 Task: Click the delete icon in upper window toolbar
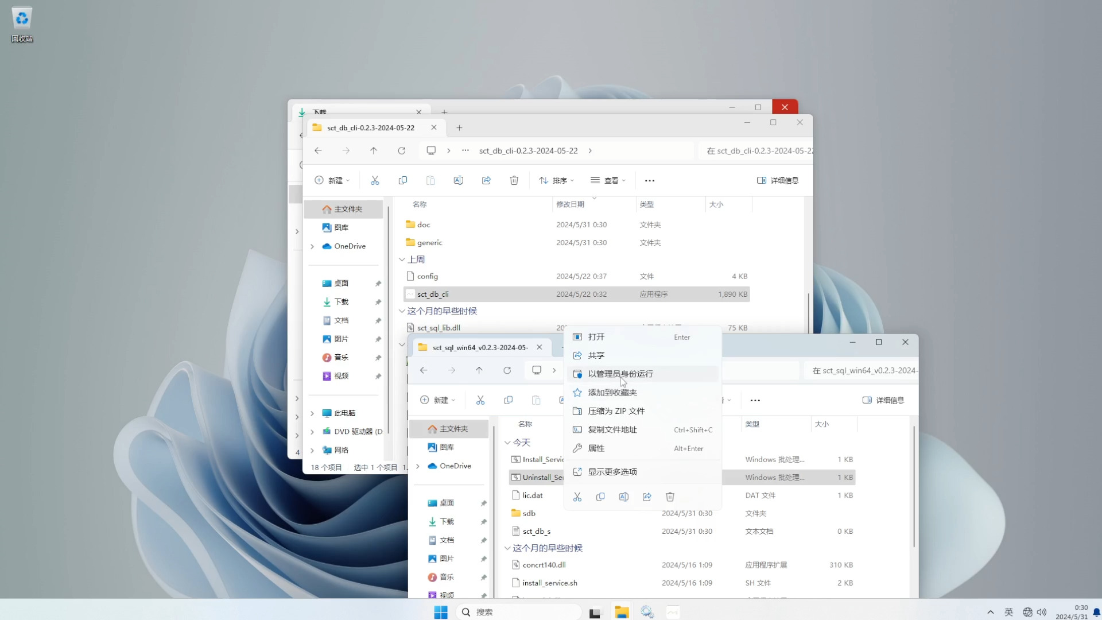tap(514, 180)
